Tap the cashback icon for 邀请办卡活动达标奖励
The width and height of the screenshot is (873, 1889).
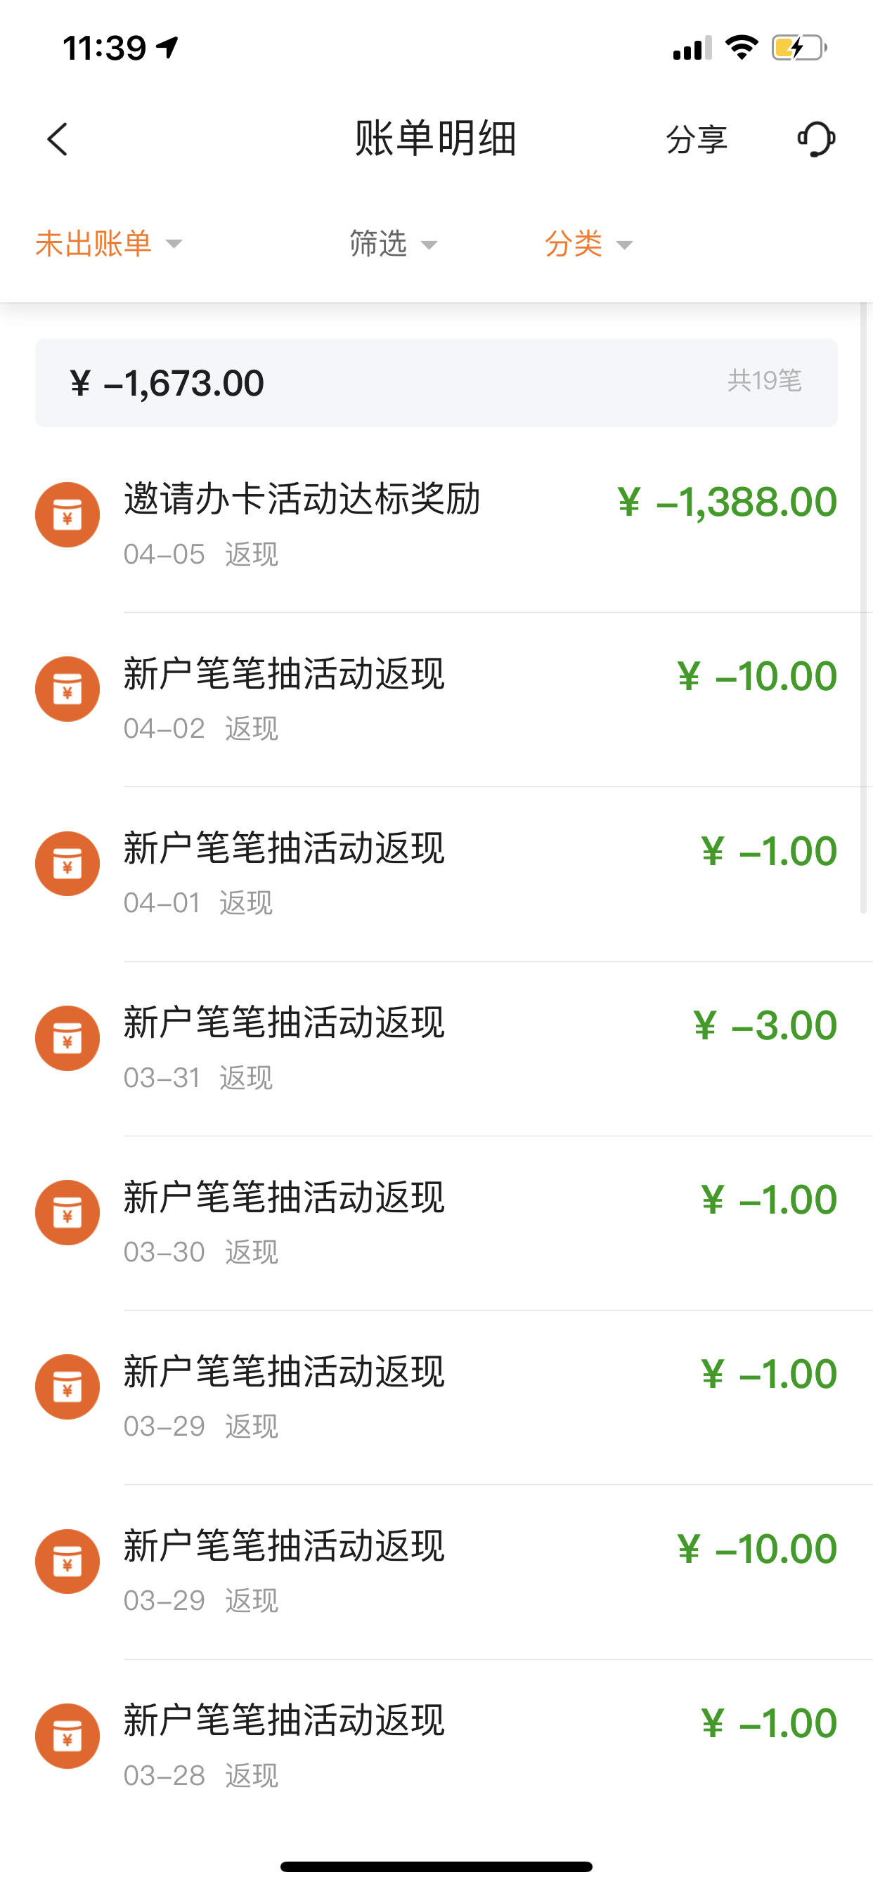coord(67,515)
